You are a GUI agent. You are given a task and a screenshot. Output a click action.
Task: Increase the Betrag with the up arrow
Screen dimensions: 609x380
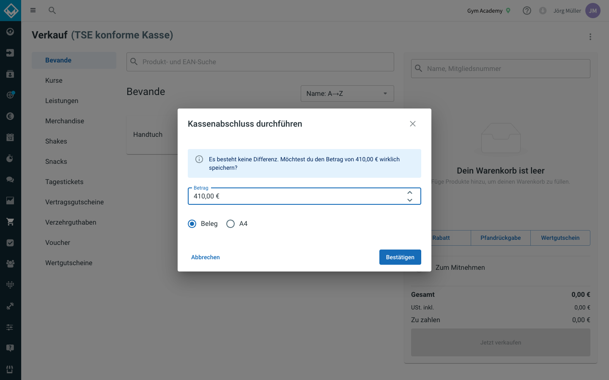pyautogui.click(x=410, y=193)
